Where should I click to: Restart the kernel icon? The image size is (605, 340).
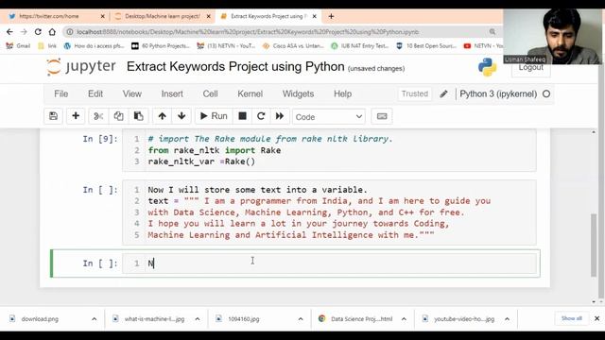[x=261, y=116]
